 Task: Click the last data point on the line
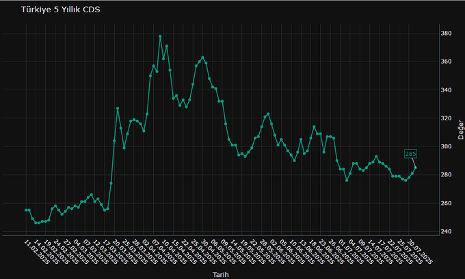416,168
